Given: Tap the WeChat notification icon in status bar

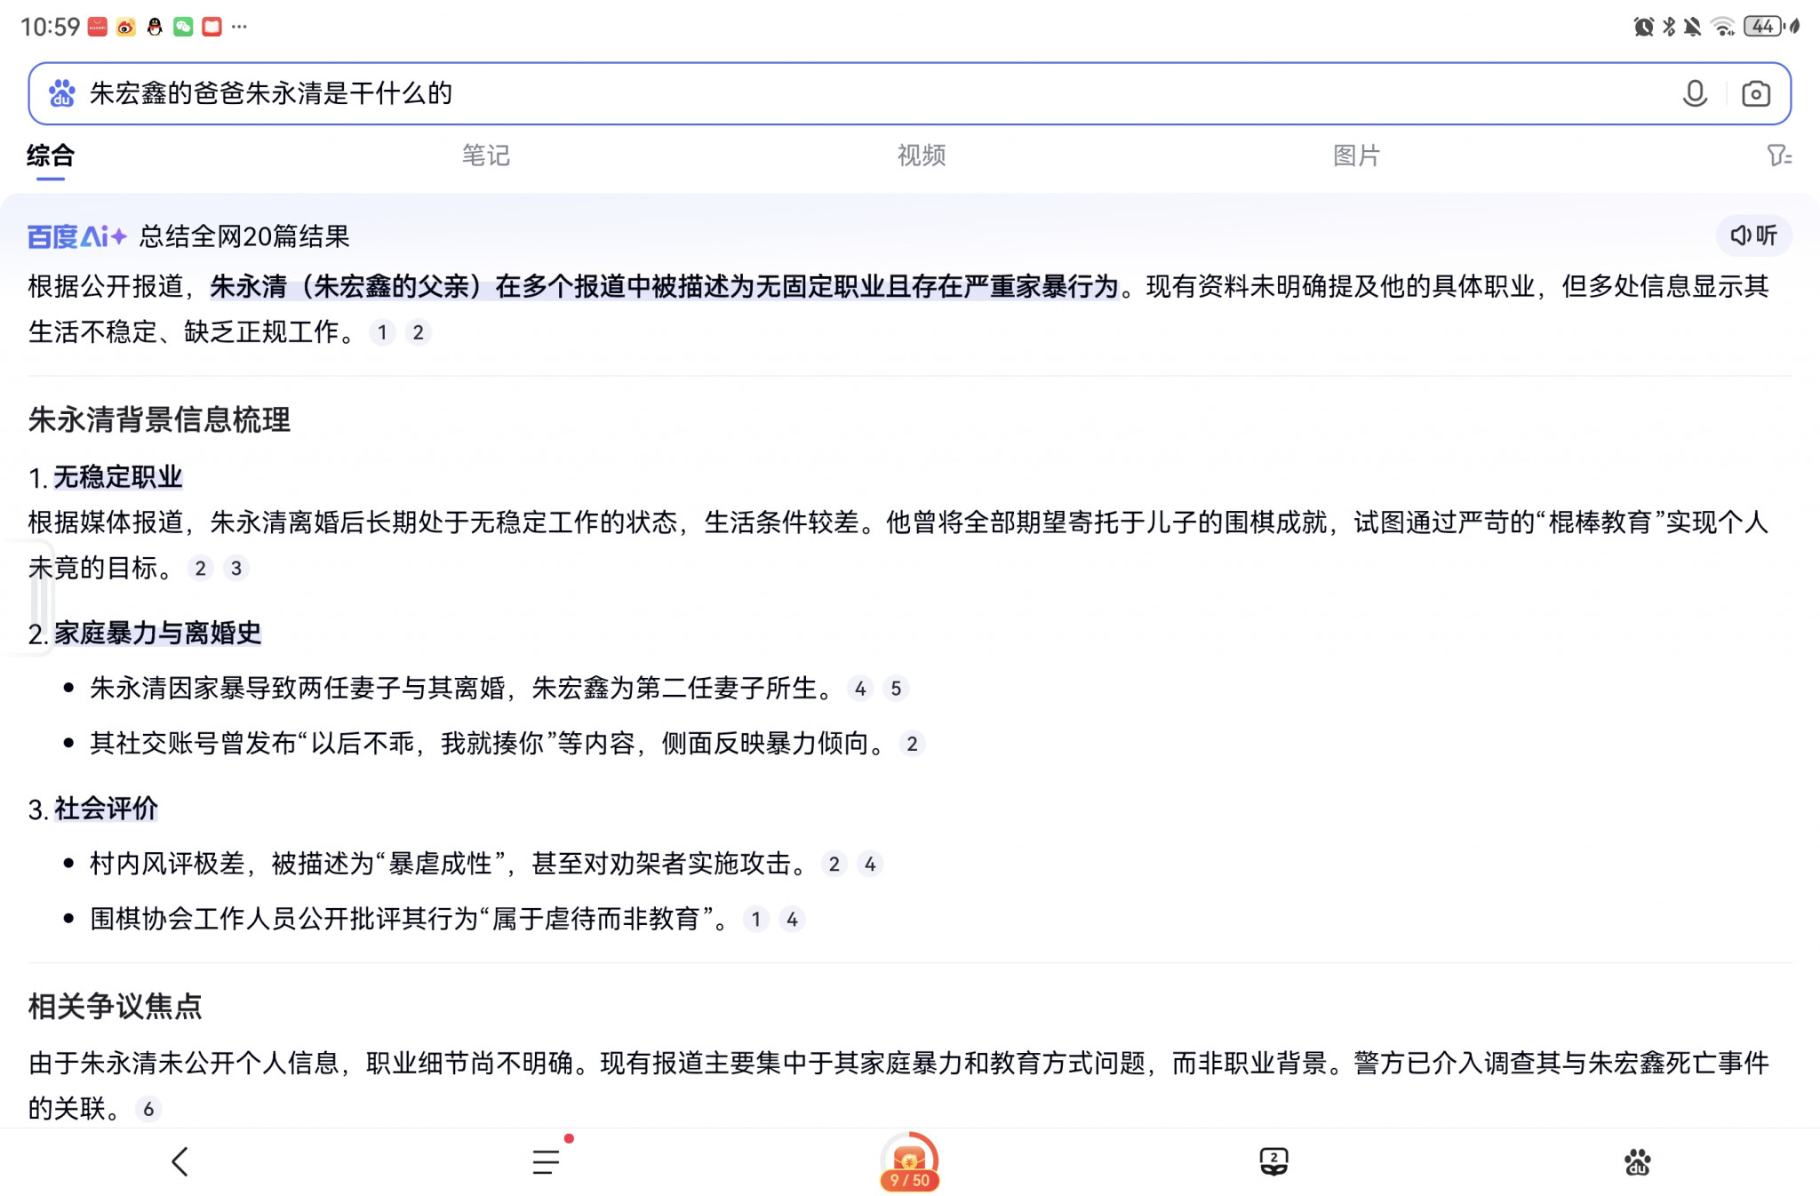Looking at the screenshot, I should (x=183, y=27).
